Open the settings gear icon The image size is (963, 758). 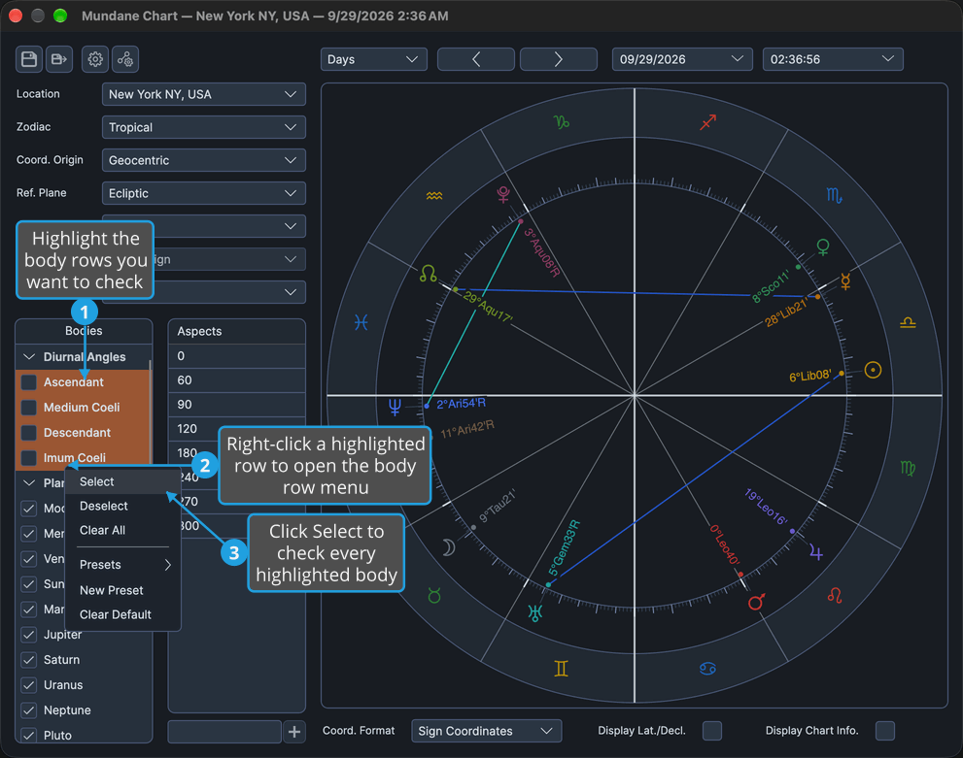[95, 59]
